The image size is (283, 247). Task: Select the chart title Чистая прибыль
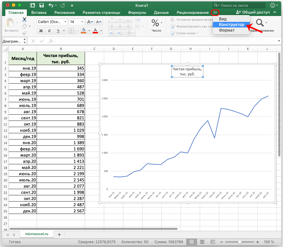187,71
